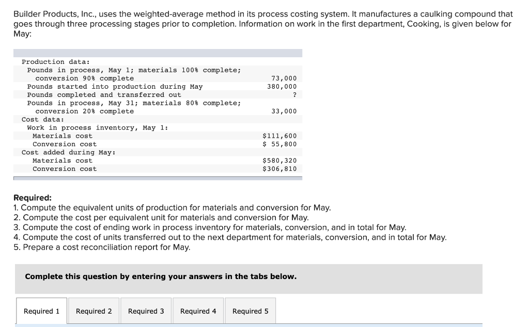This screenshot has width=529, height=327.
Task: Click the Complete this question instruction banner
Action: pos(161,276)
